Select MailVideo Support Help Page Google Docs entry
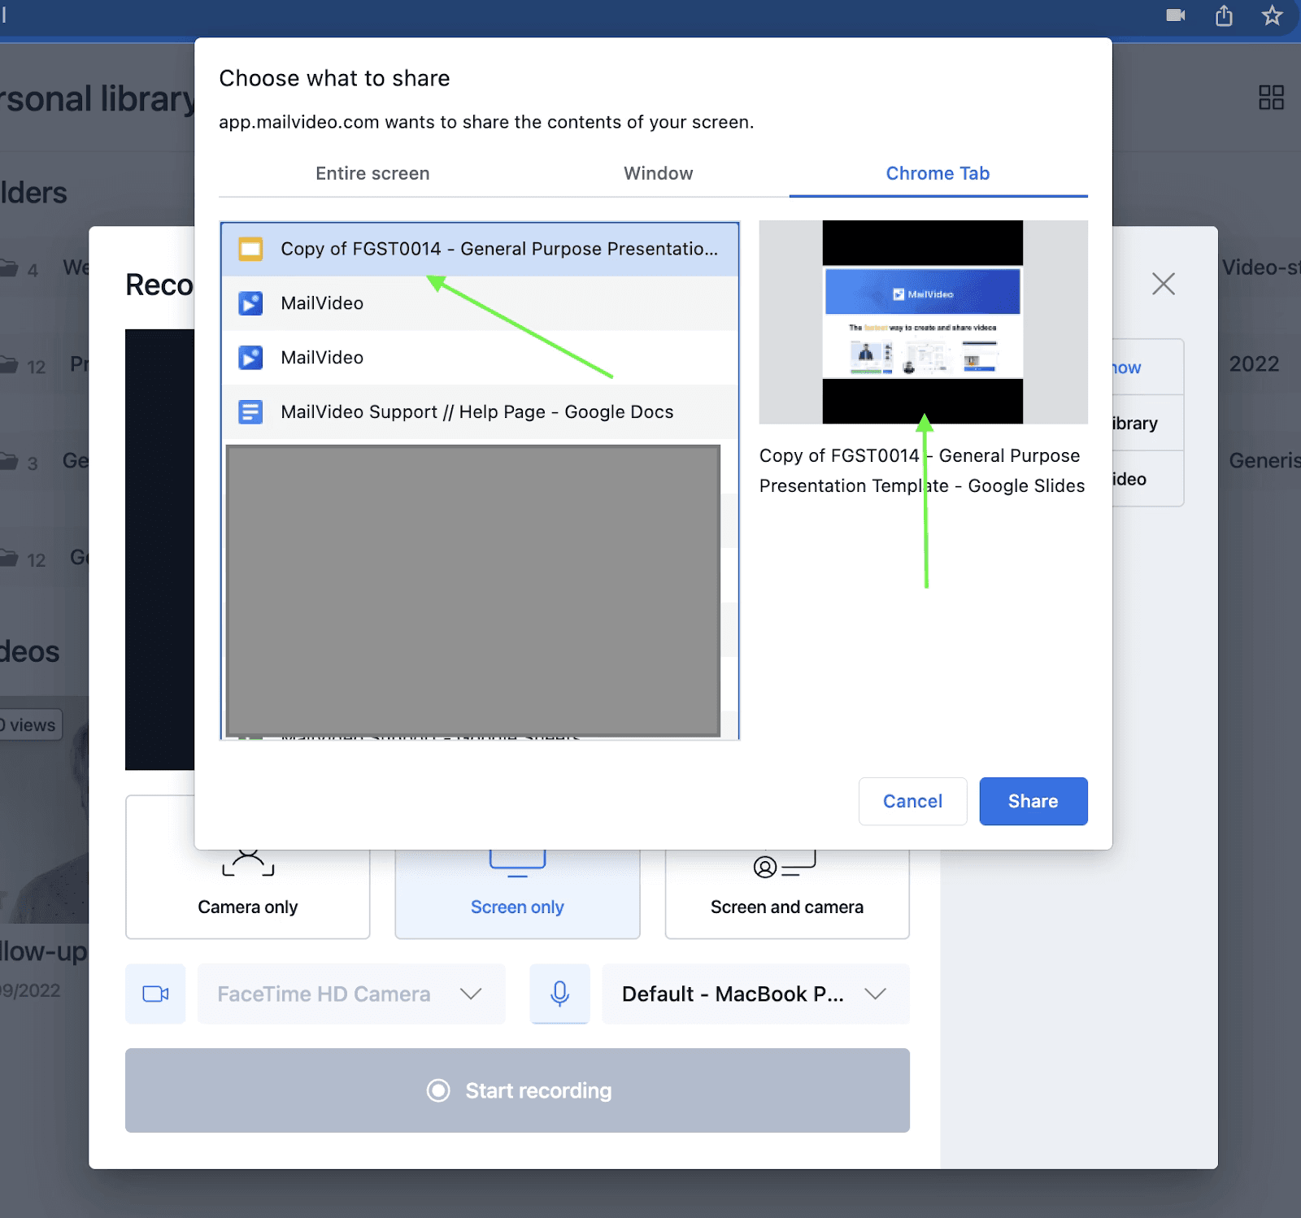 click(480, 412)
